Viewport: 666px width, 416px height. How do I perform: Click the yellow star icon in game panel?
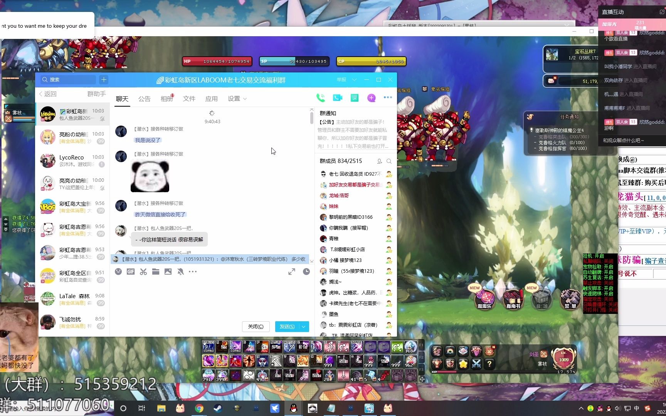(463, 364)
